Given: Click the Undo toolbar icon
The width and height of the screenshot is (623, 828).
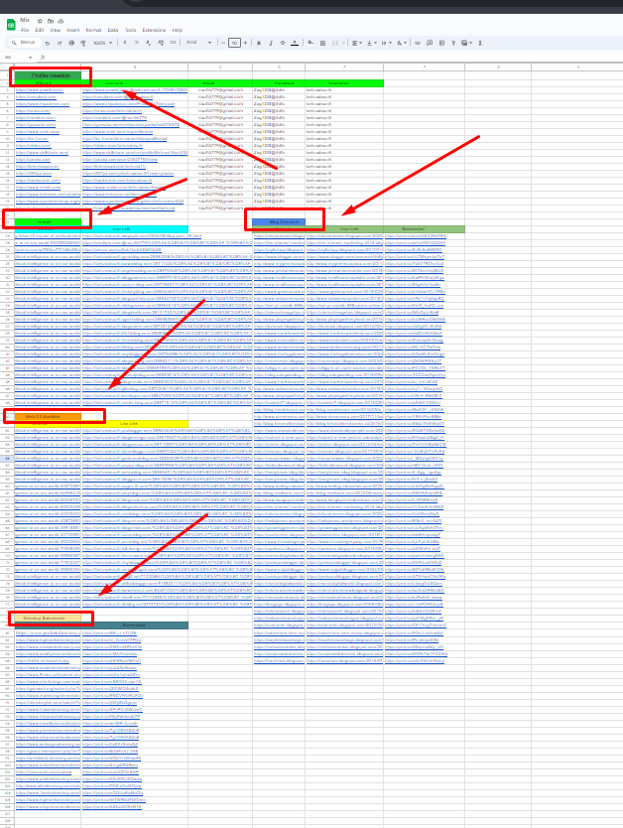Looking at the screenshot, I should point(48,43).
